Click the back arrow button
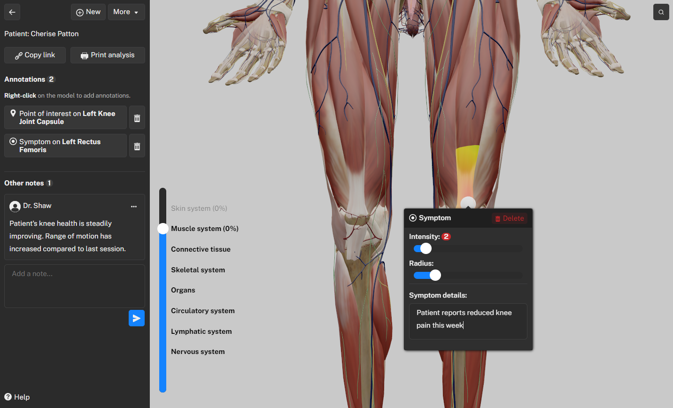 pyautogui.click(x=12, y=12)
